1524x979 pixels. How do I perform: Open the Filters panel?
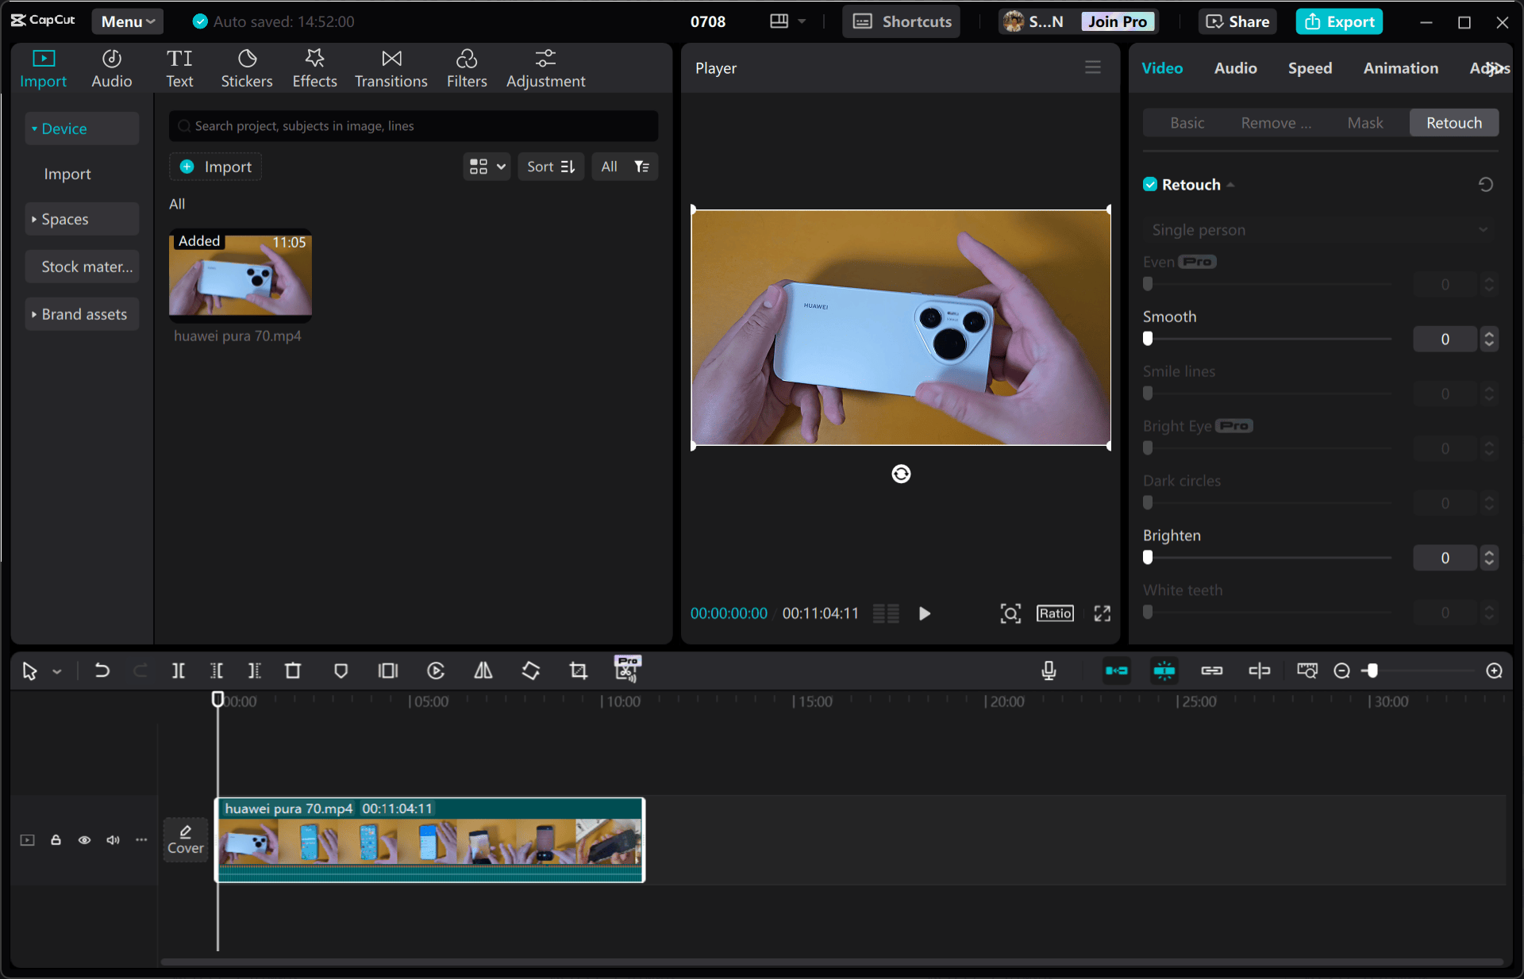click(467, 68)
